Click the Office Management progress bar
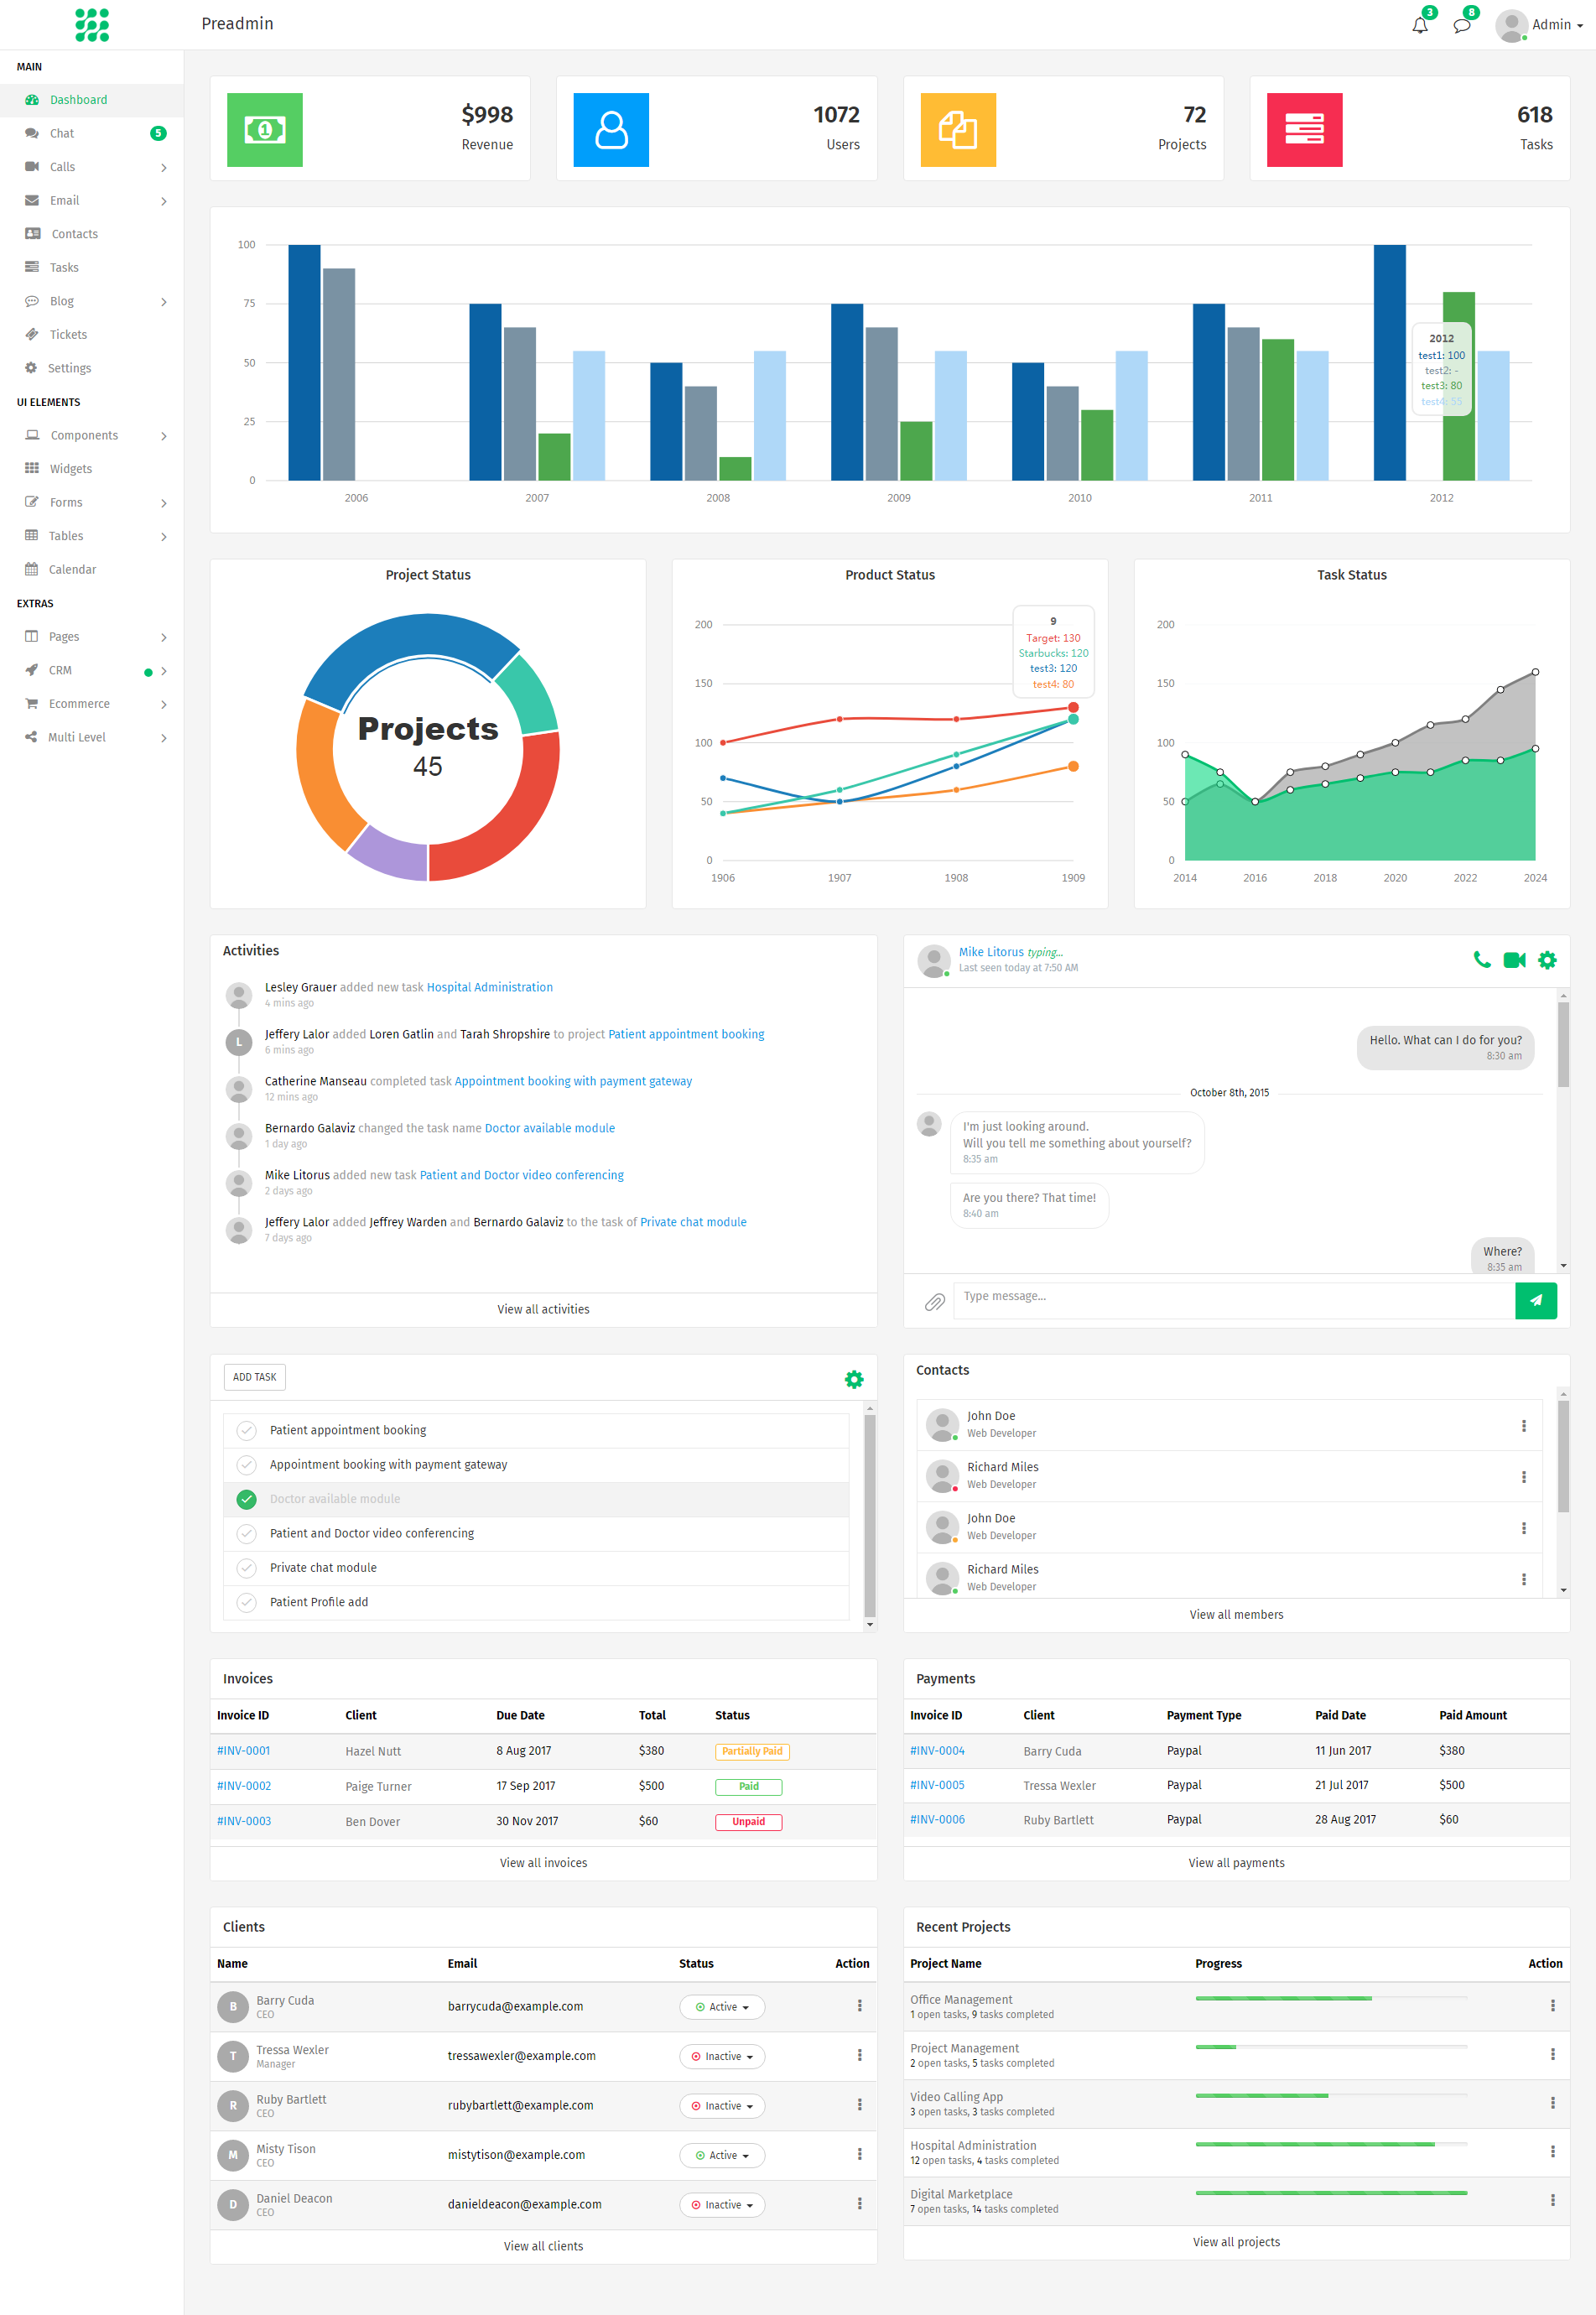 1330,1998
